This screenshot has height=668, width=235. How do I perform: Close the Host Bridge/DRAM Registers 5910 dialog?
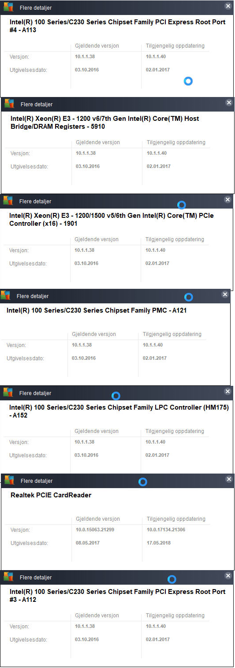point(229,103)
